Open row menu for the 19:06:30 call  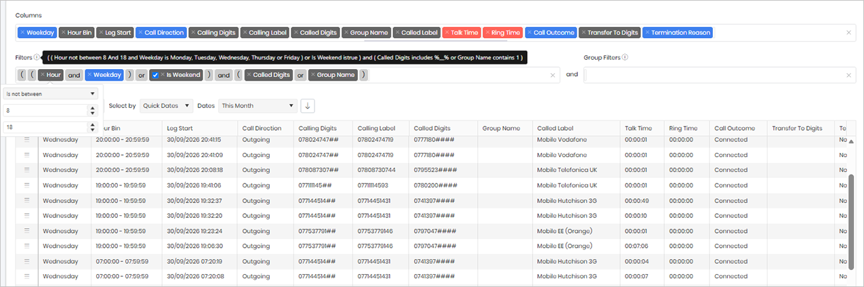point(27,246)
